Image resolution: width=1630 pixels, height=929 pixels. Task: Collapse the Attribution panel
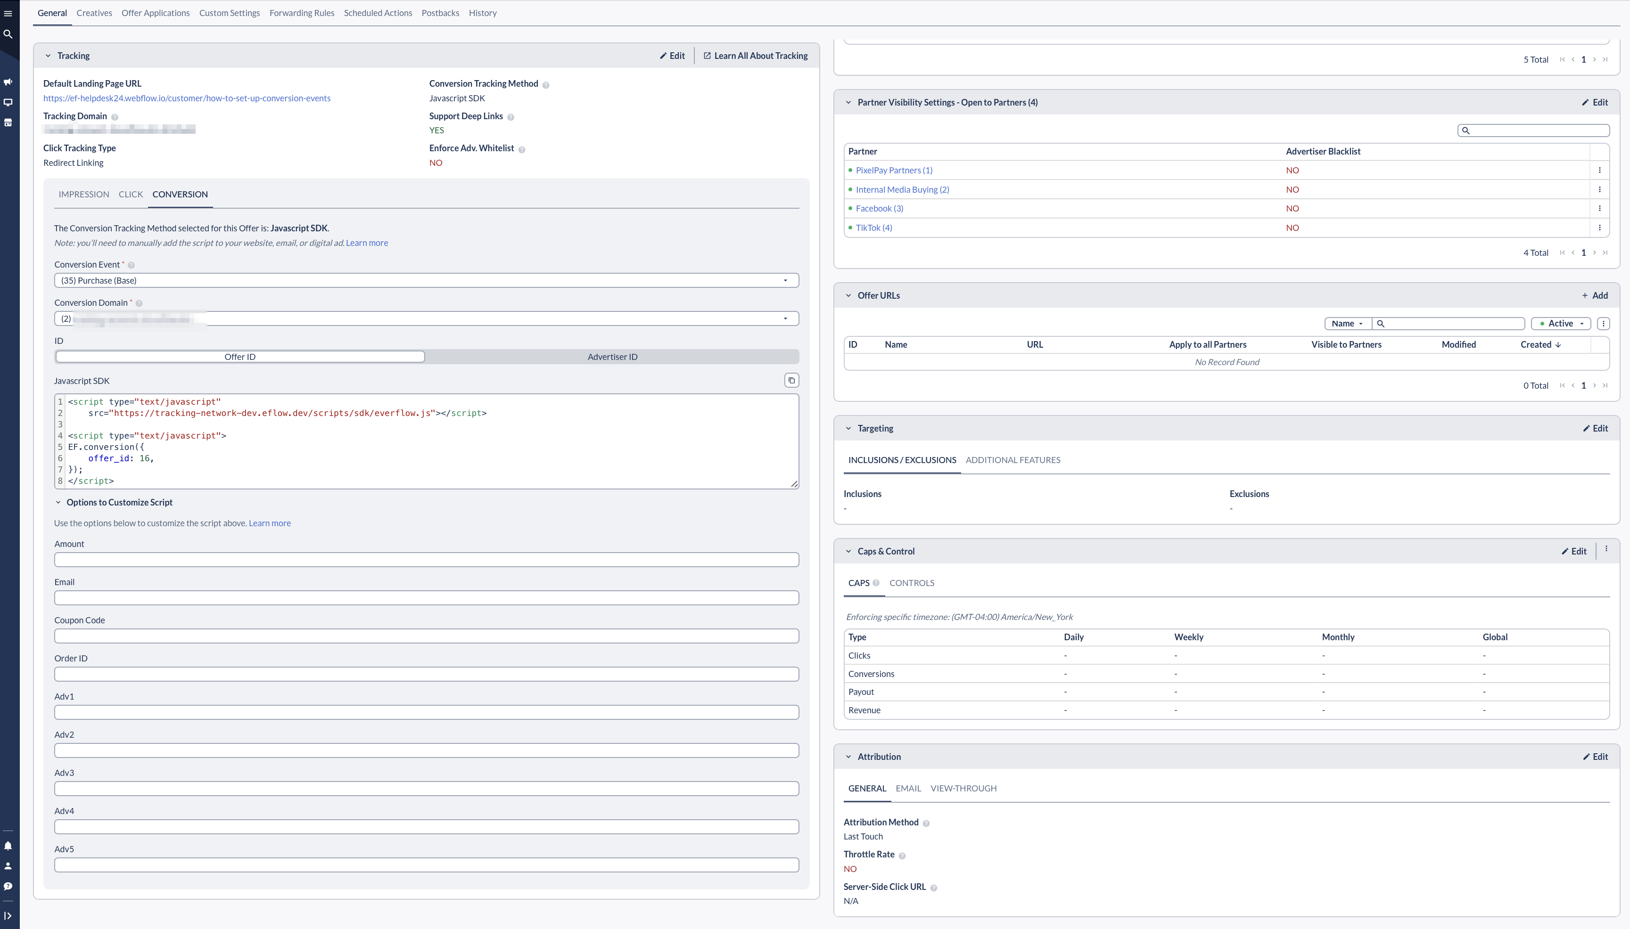848,757
